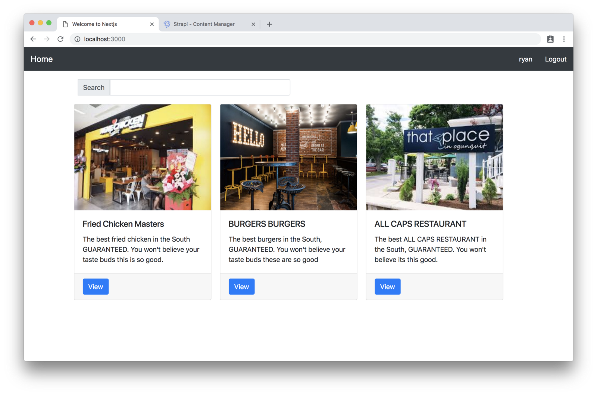Log out using the Logout link

tap(555, 59)
